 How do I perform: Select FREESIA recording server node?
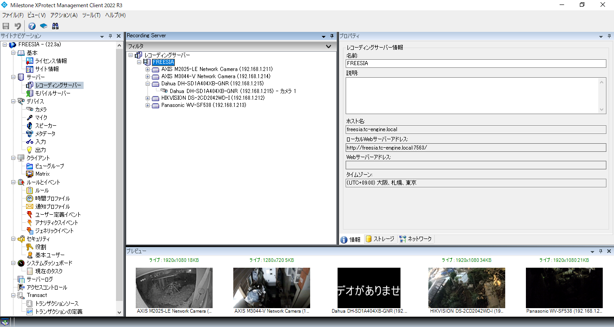(x=163, y=62)
